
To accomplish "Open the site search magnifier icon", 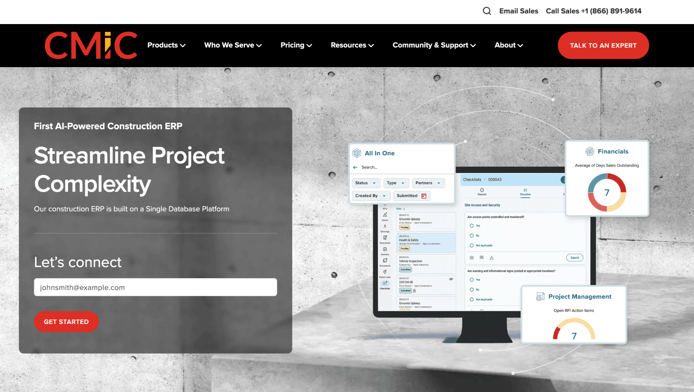I will pos(487,11).
